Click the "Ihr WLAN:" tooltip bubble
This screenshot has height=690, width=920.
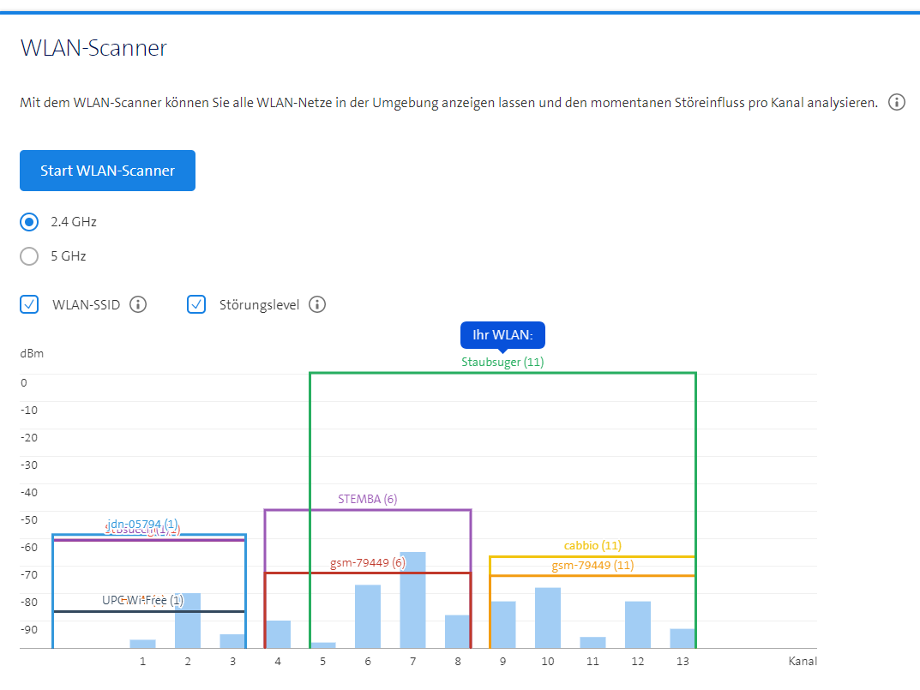coord(502,334)
